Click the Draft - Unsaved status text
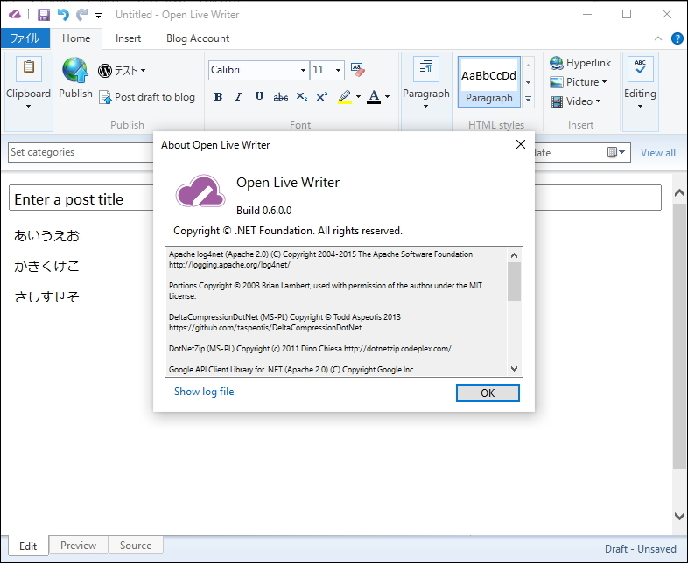Image resolution: width=688 pixels, height=563 pixels. coord(640,548)
